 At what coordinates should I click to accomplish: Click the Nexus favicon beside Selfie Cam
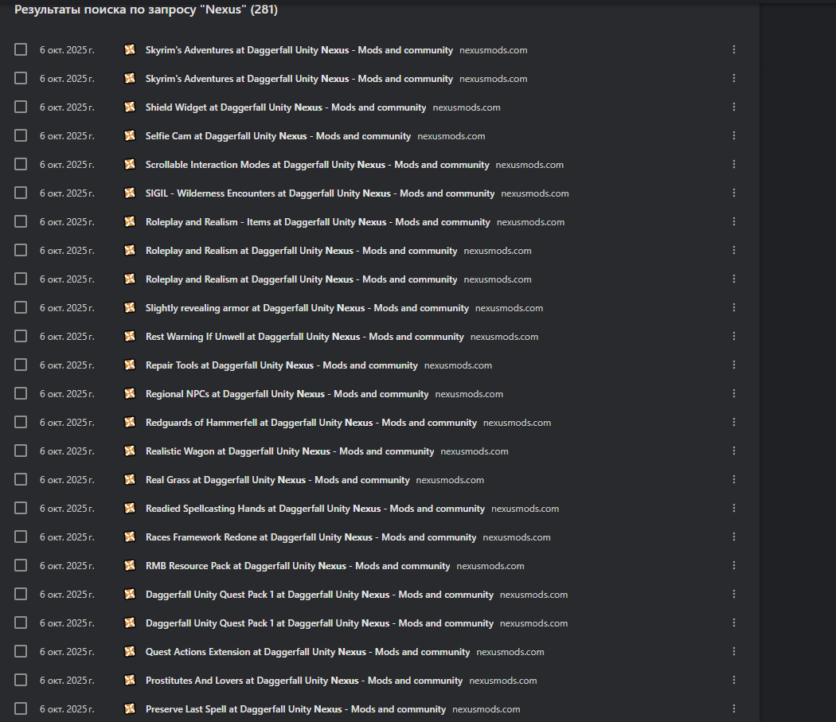point(130,135)
